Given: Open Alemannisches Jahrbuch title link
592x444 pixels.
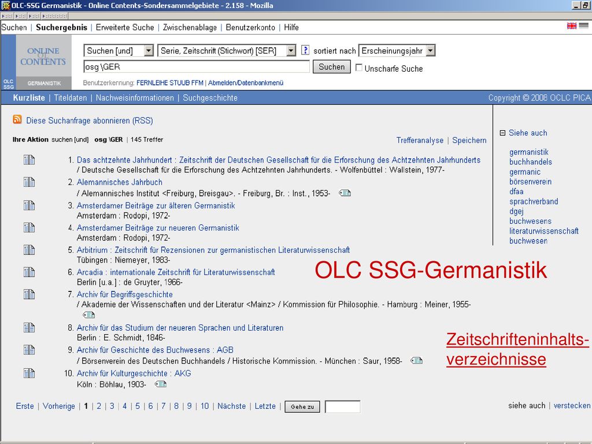Looking at the screenshot, I should [x=119, y=182].
